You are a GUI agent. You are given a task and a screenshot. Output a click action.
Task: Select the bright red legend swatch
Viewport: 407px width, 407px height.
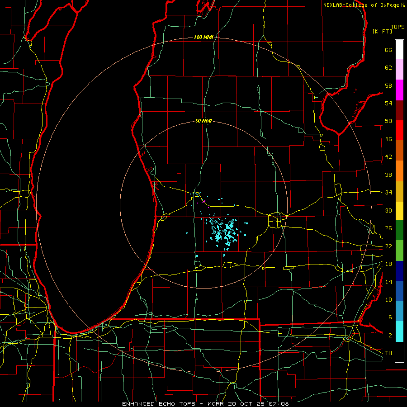[399, 130]
